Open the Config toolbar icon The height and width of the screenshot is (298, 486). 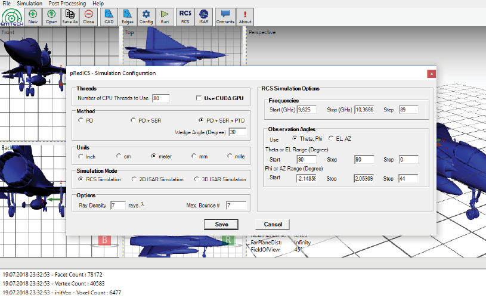[x=146, y=16]
